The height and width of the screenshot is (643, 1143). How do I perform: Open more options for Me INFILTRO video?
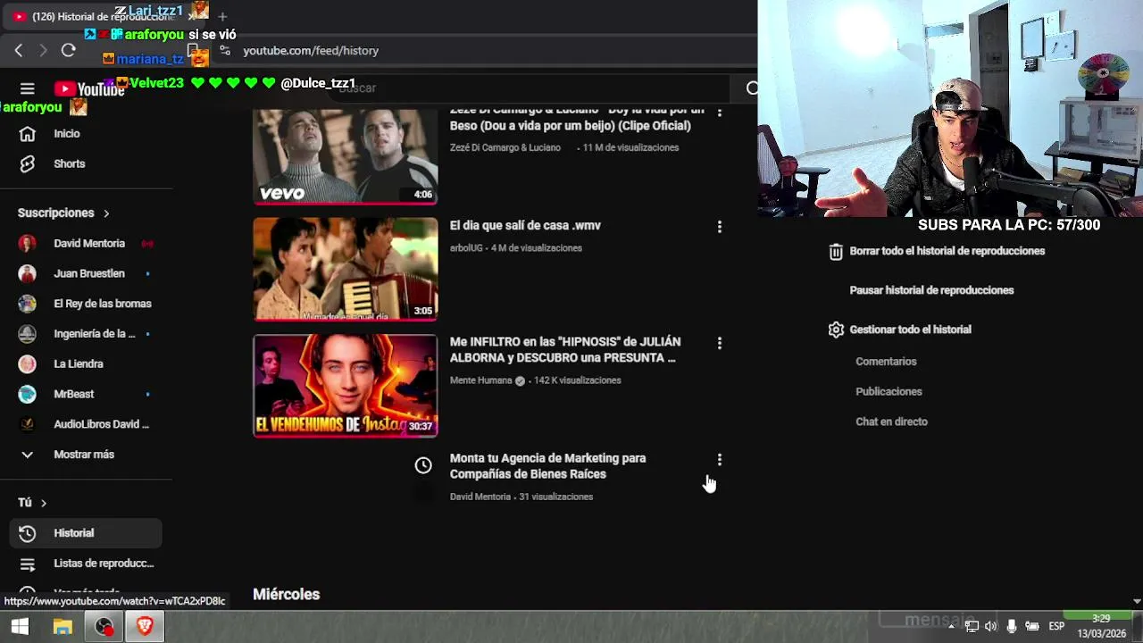click(720, 343)
